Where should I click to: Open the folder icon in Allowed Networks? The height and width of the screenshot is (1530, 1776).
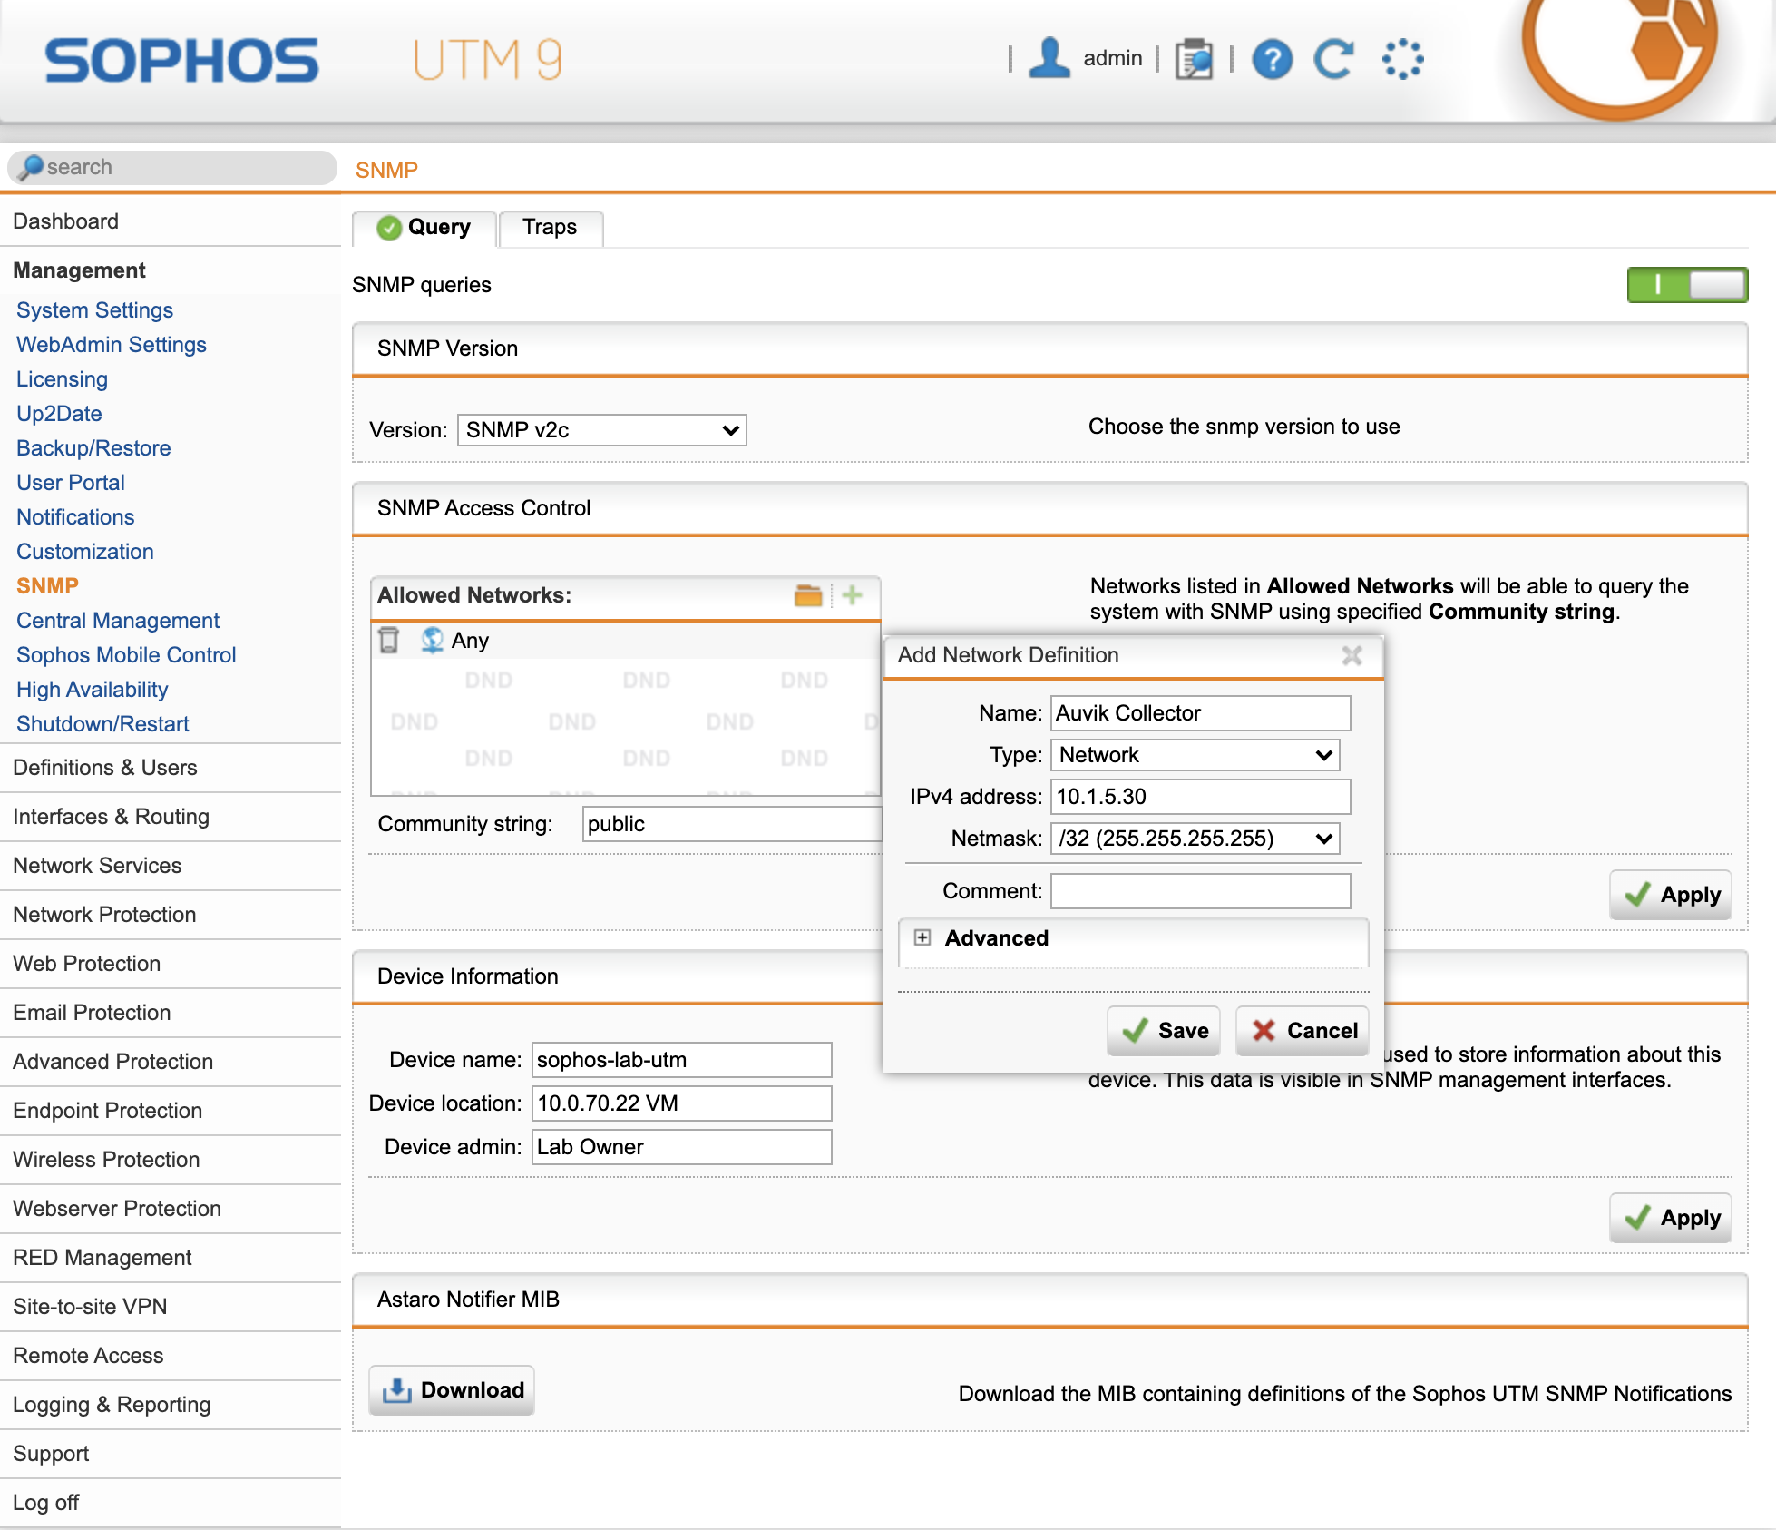point(807,595)
